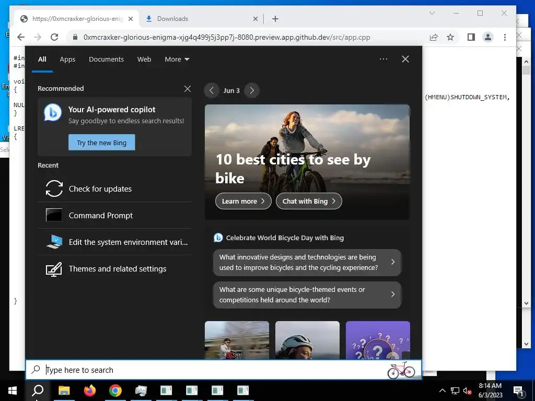Open Google Chrome taskbar icon
The image size is (535, 401).
click(115, 391)
